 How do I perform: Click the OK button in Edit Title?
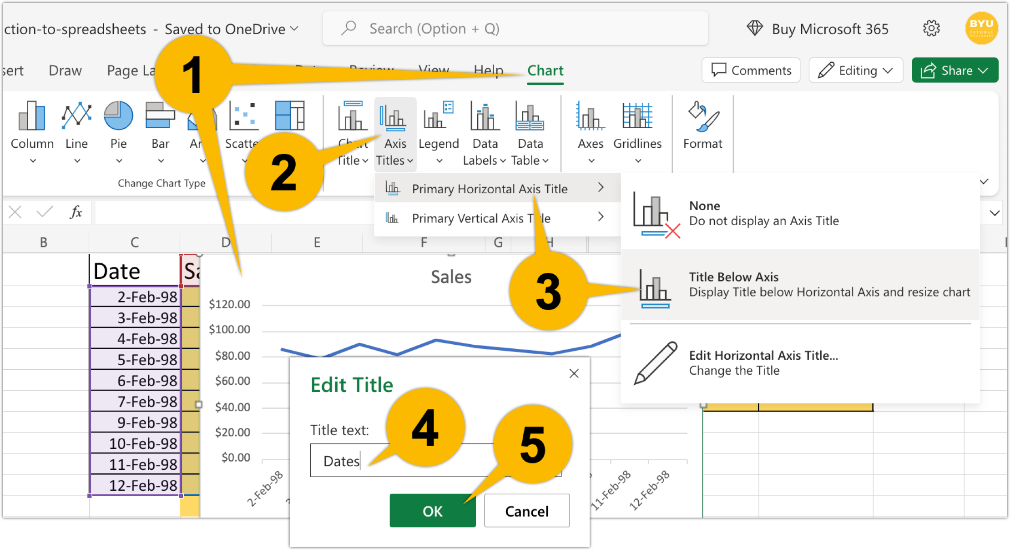click(x=432, y=510)
